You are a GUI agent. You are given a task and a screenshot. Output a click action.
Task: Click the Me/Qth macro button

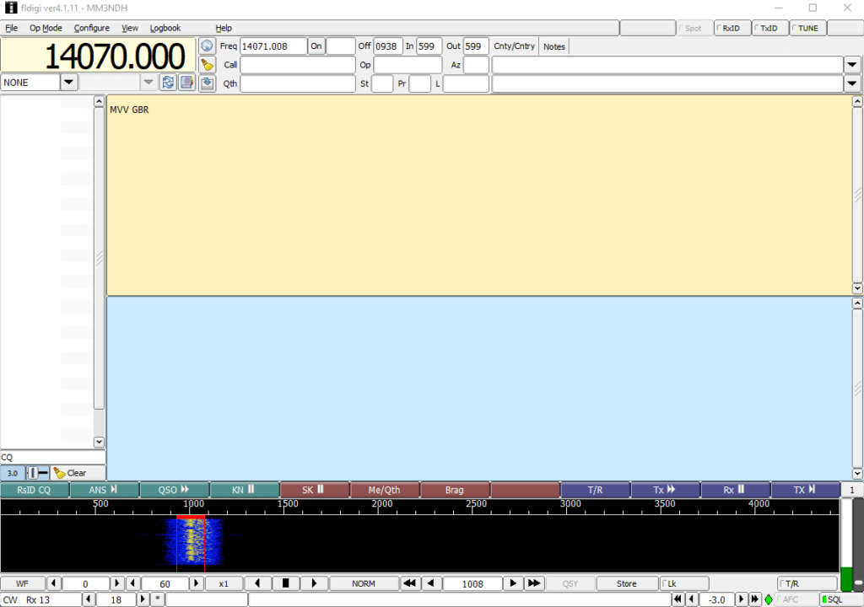click(385, 490)
